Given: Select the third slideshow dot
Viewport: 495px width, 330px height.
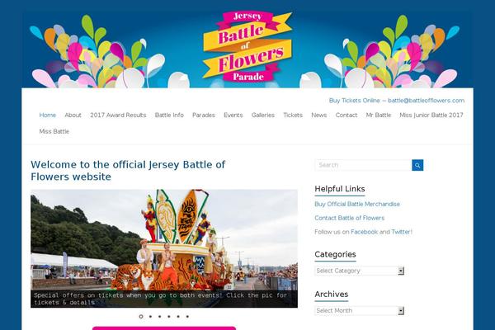Looking at the screenshot, I should tap(160, 317).
